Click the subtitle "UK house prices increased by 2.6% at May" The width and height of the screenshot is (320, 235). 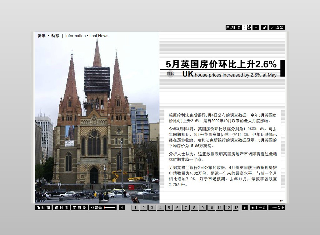pyautogui.click(x=229, y=74)
